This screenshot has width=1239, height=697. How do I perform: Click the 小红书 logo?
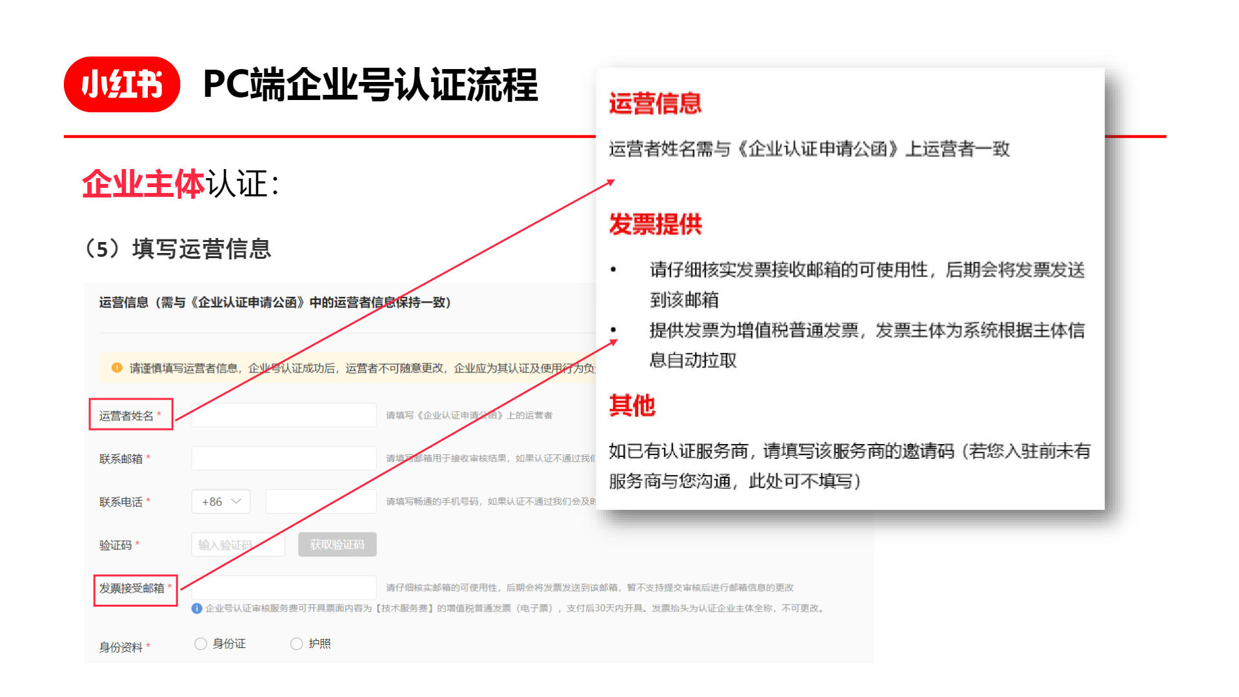coord(122,85)
